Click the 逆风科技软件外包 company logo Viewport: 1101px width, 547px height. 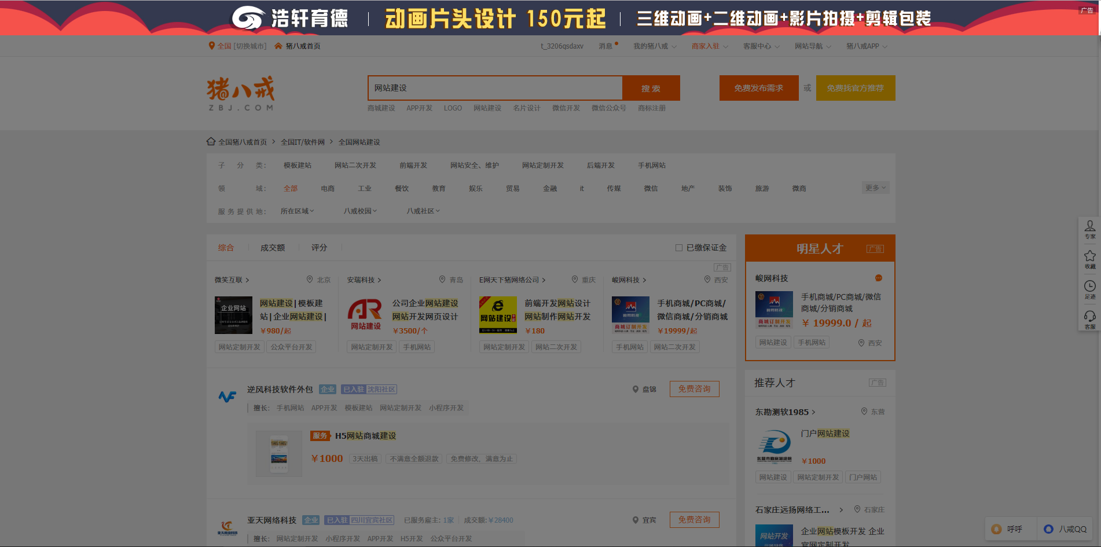click(x=227, y=397)
